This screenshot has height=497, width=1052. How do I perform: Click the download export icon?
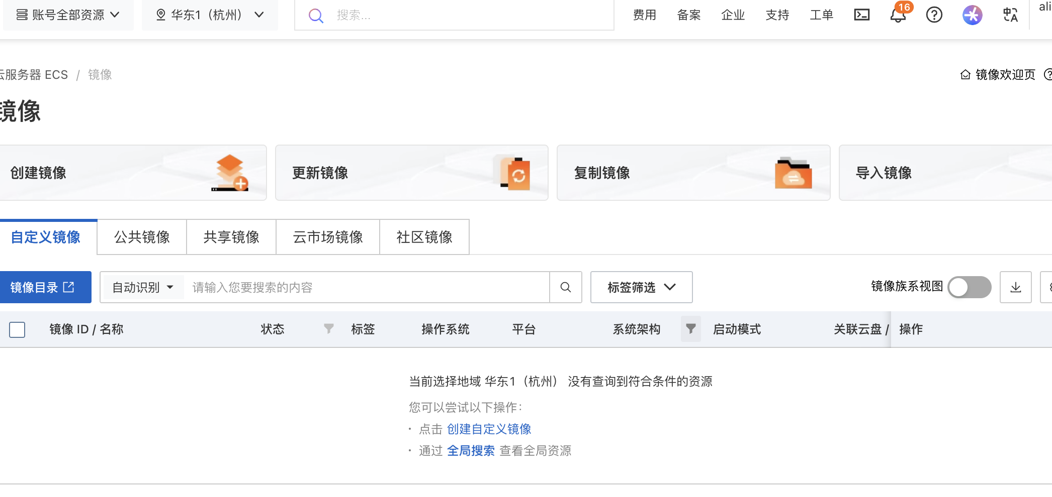[x=1015, y=287]
